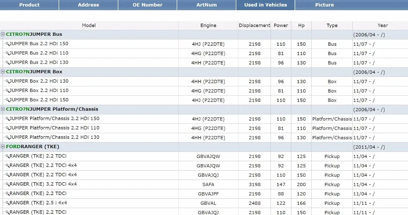408x215 pixels.
Task: Click magnifier icon on RANGER 2.2 TDCi GBVAJPF row
Action: [7, 193]
